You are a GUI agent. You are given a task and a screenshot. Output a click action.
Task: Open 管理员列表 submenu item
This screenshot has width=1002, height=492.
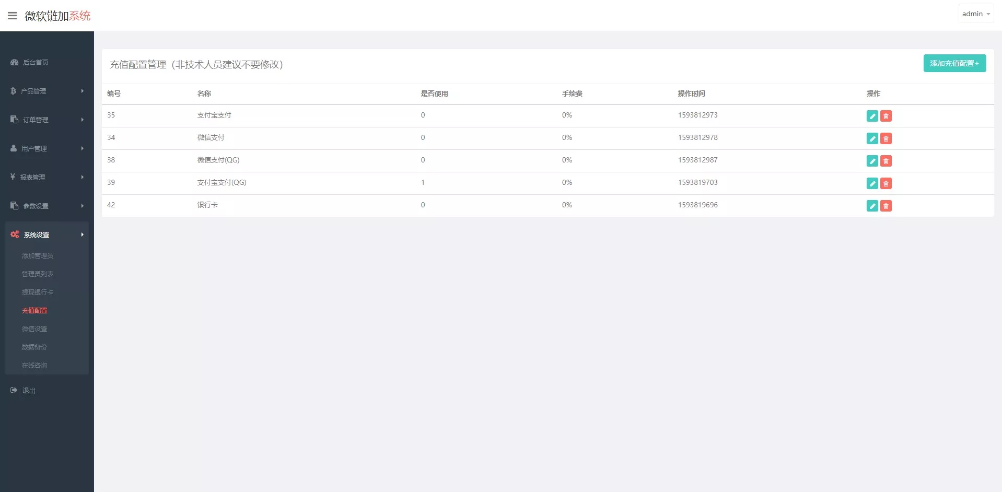(37, 274)
